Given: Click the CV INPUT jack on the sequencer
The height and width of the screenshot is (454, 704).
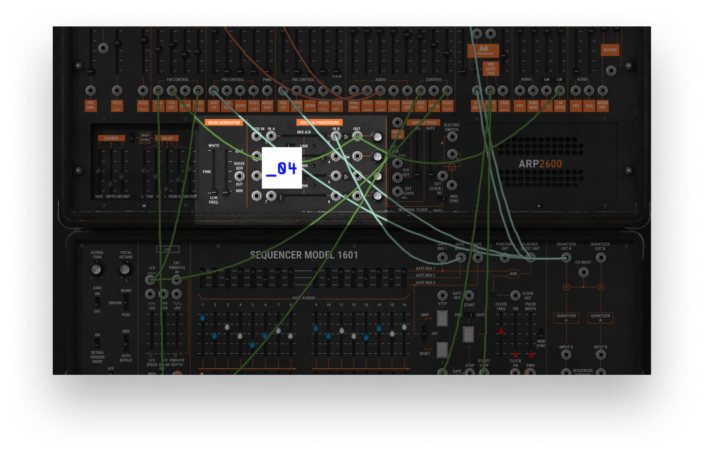Looking at the screenshot, I should 584,272.
